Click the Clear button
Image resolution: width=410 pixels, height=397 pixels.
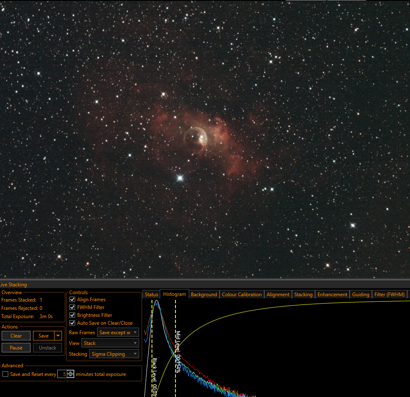point(16,336)
